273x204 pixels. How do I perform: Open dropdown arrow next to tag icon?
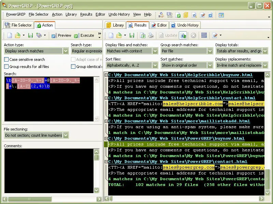[45, 35]
